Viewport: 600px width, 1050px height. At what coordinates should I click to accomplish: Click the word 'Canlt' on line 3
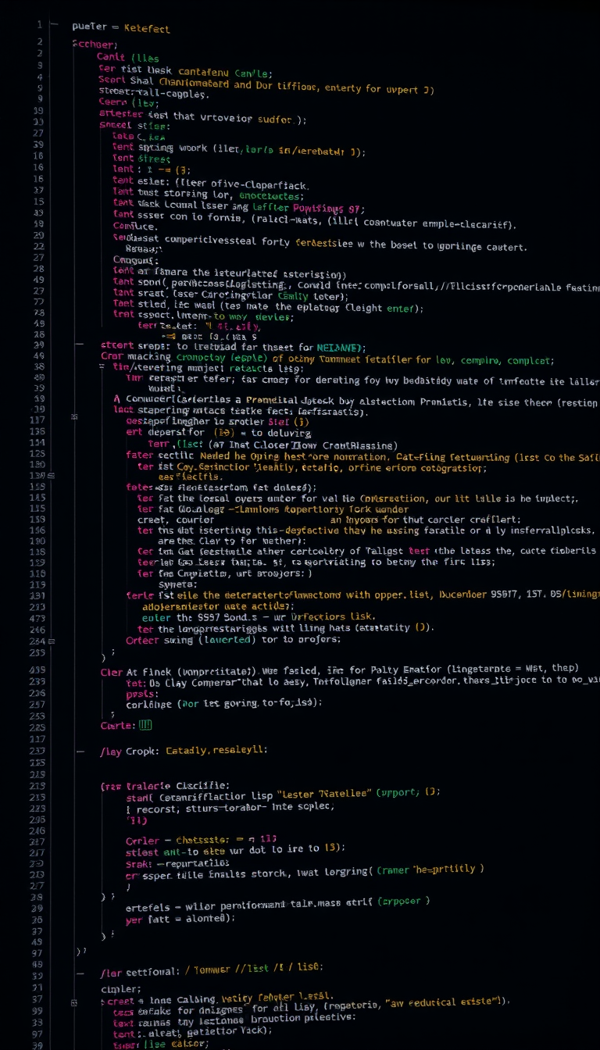pyautogui.click(x=112, y=57)
